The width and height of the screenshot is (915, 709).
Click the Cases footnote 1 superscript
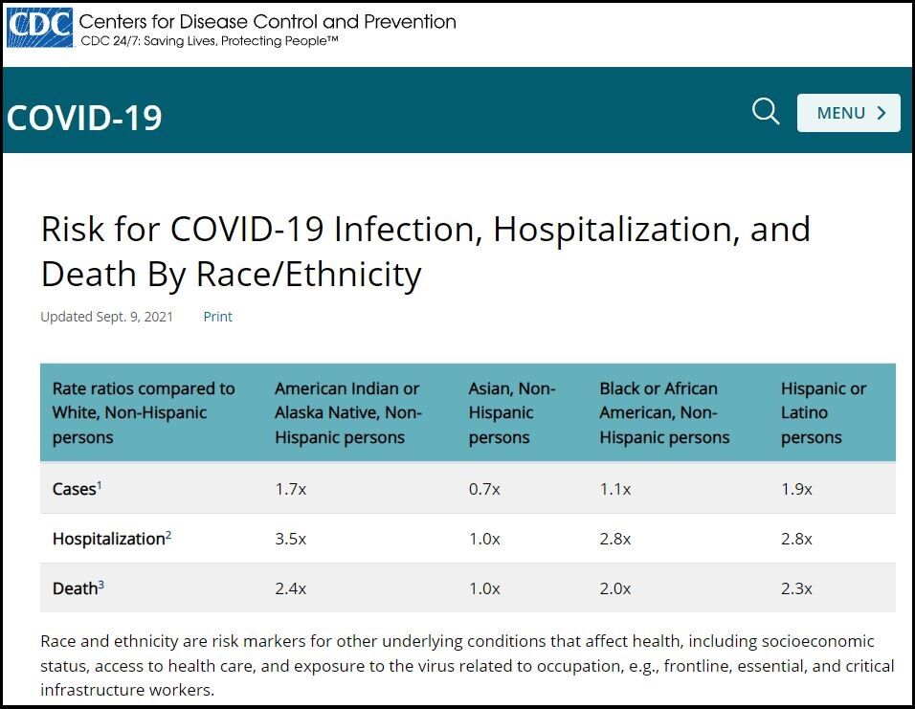(x=100, y=485)
